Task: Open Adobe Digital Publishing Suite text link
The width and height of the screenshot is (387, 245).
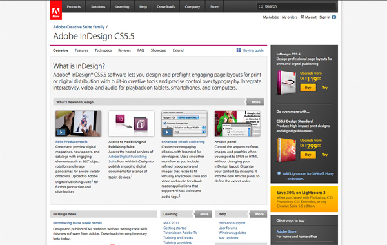Action: [128, 159]
